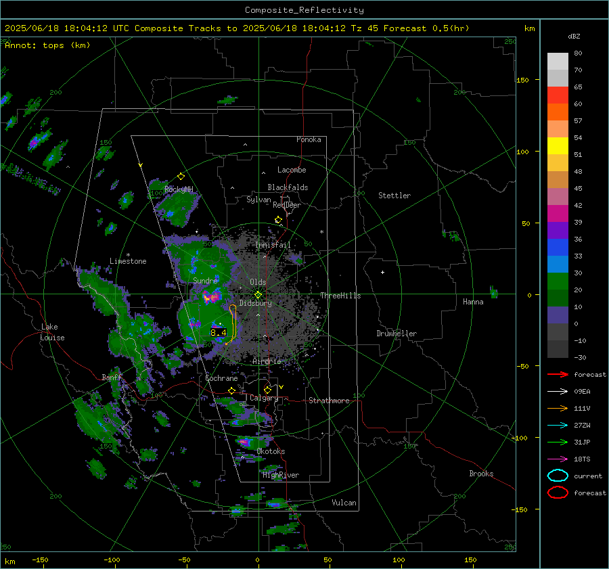
Task: Click the Vulcan city label
Action: [344, 503]
